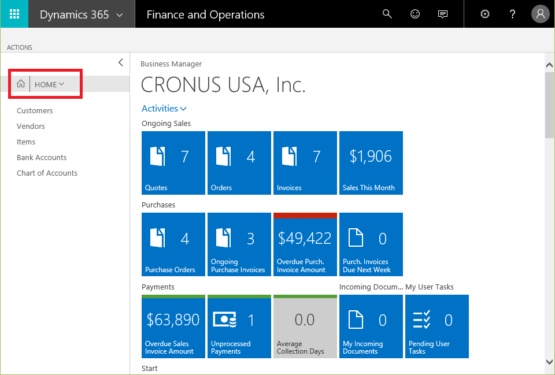Open the ACTIONS menu
The image size is (555, 375).
(x=20, y=47)
